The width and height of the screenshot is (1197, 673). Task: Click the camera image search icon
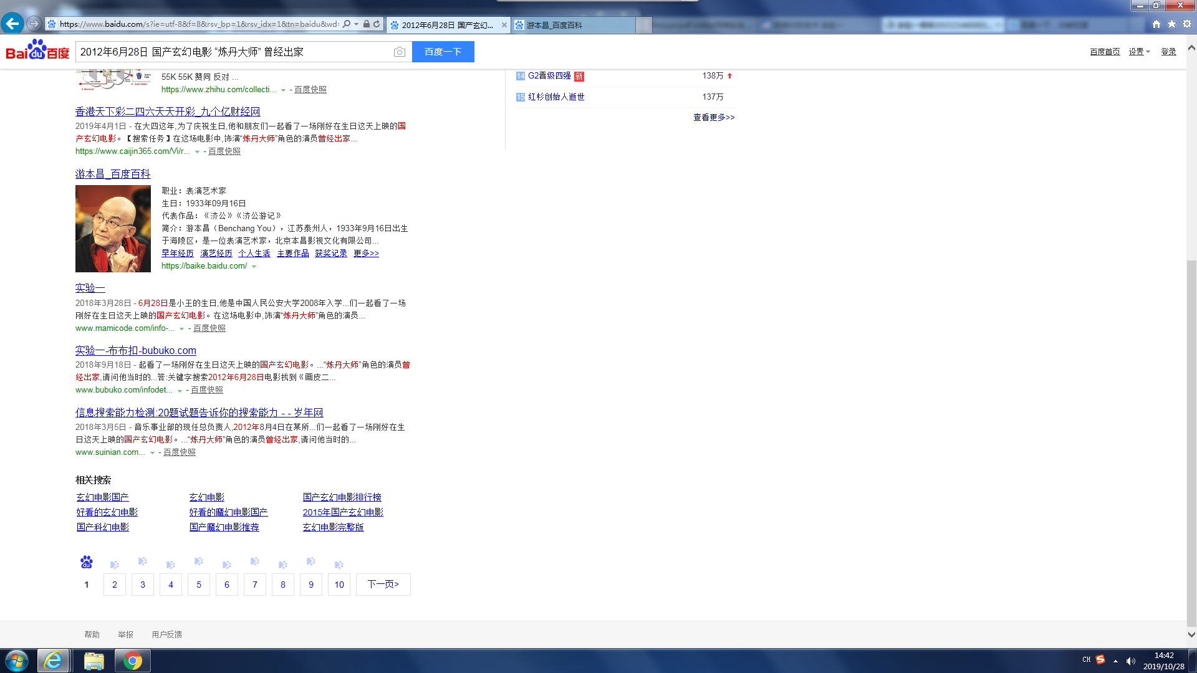coord(400,52)
